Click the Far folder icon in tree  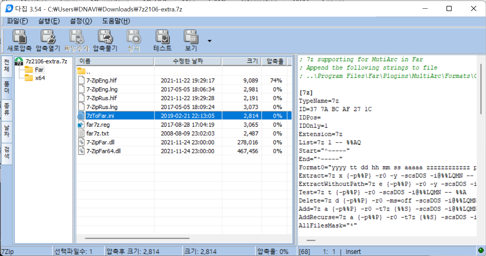[29, 70]
